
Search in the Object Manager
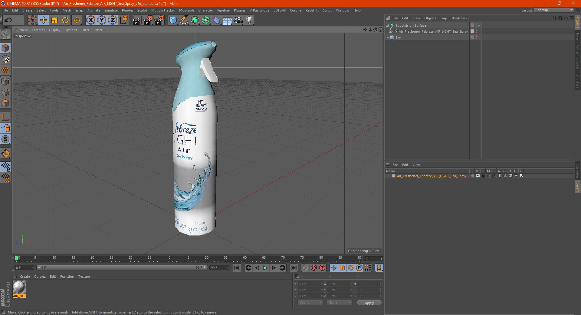(x=555, y=18)
